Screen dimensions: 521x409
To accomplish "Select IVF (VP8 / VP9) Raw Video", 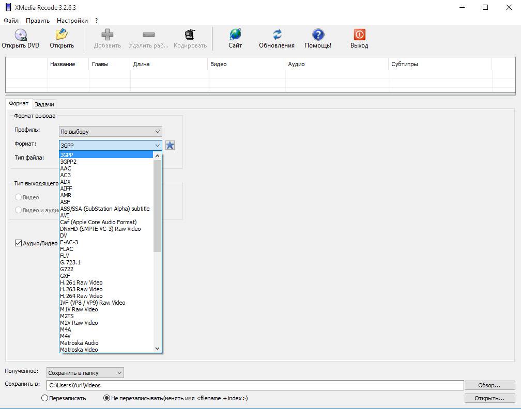I will pos(106,303).
